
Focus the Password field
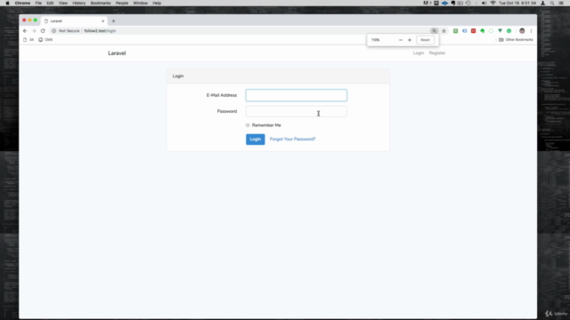click(x=297, y=111)
